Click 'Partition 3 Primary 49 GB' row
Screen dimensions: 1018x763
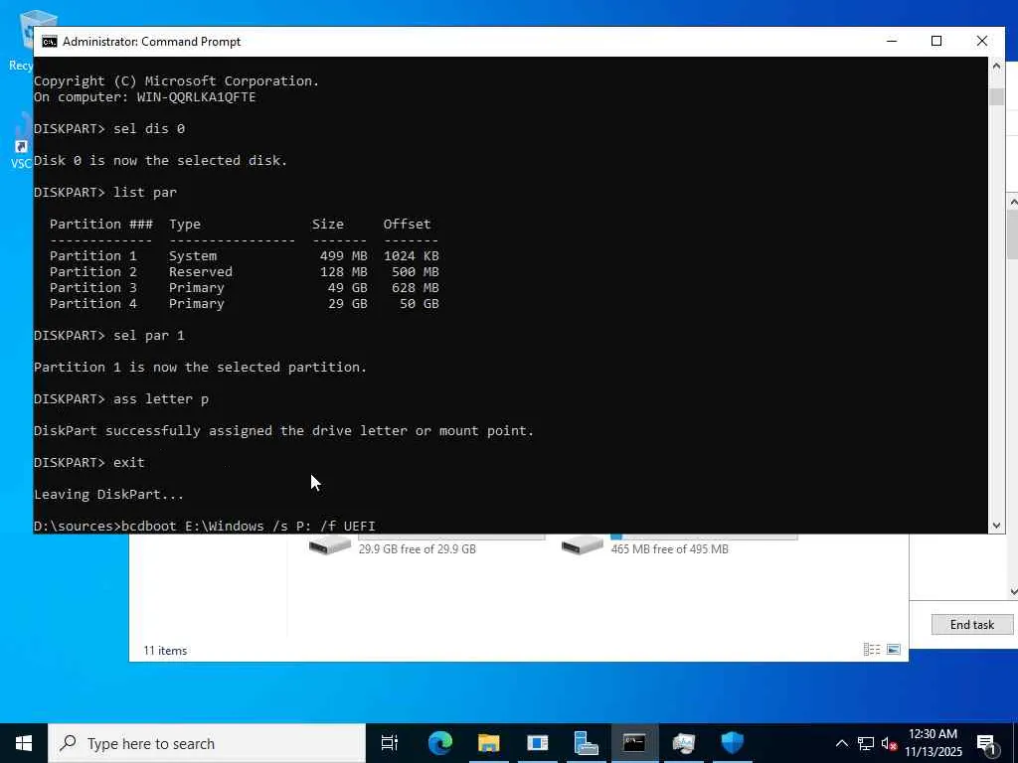[245, 287]
